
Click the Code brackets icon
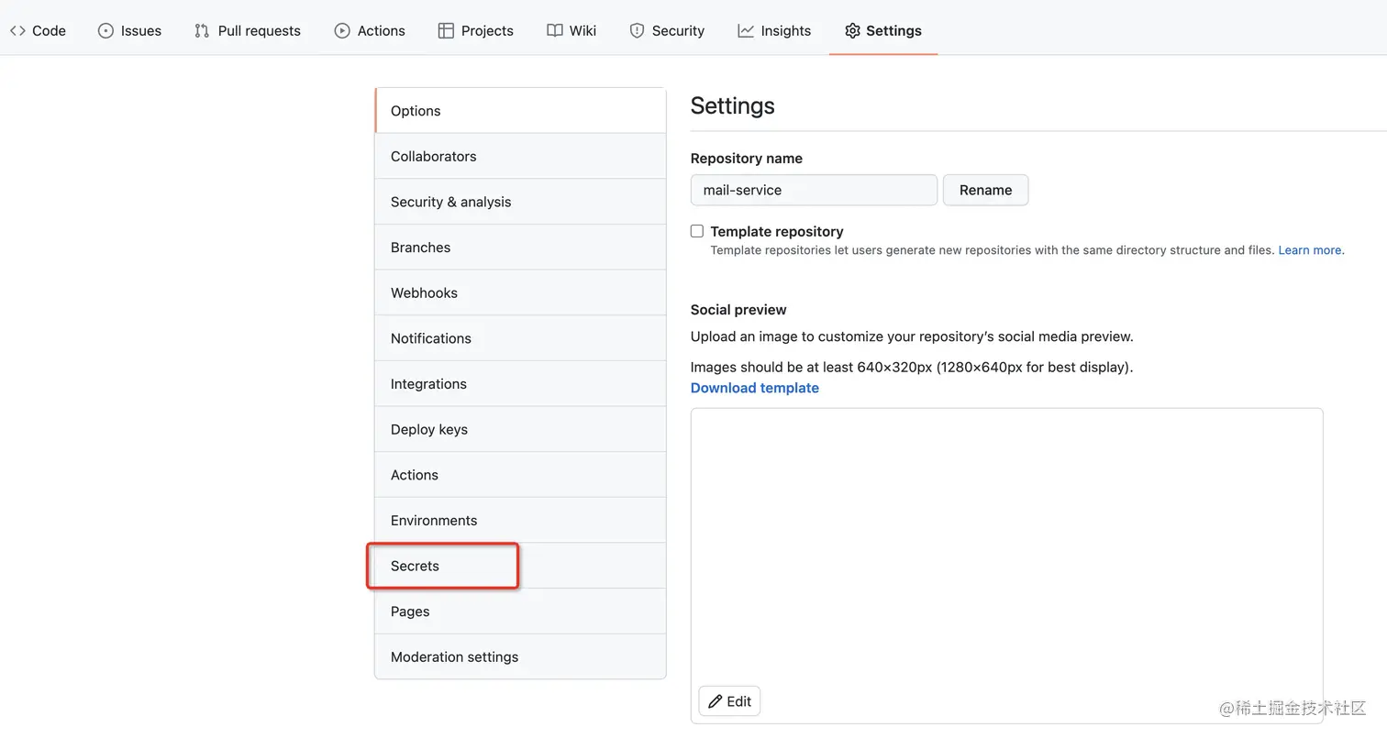(17, 30)
